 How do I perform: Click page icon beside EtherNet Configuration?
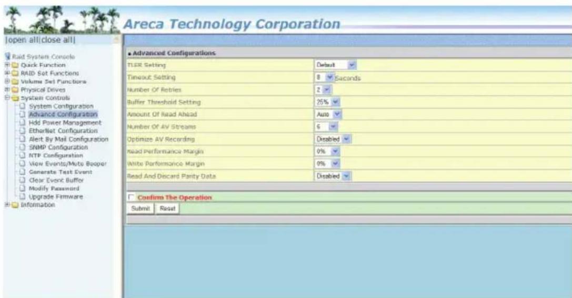(x=23, y=130)
